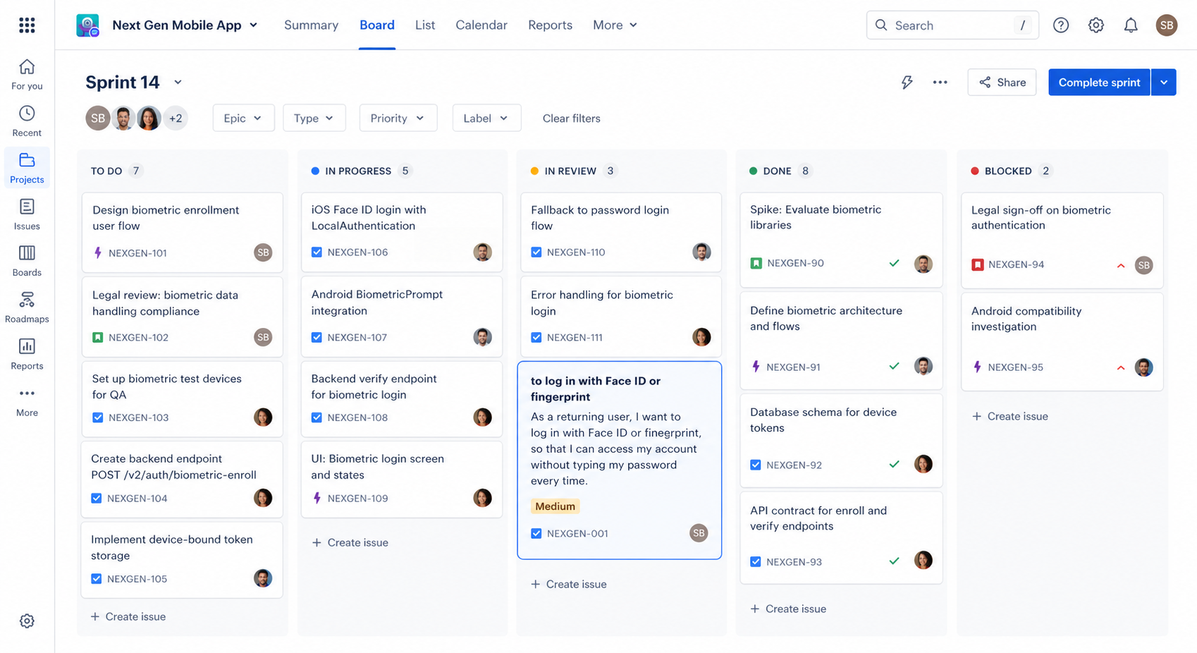Open the app switcher grid icon

(x=27, y=25)
